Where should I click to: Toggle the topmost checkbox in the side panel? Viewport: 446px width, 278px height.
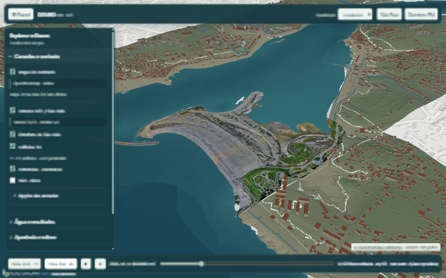click(x=13, y=72)
